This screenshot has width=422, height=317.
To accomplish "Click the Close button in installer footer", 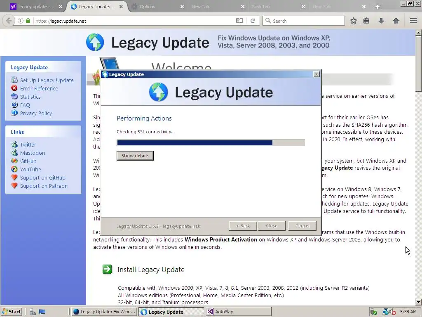I will 272,226.
